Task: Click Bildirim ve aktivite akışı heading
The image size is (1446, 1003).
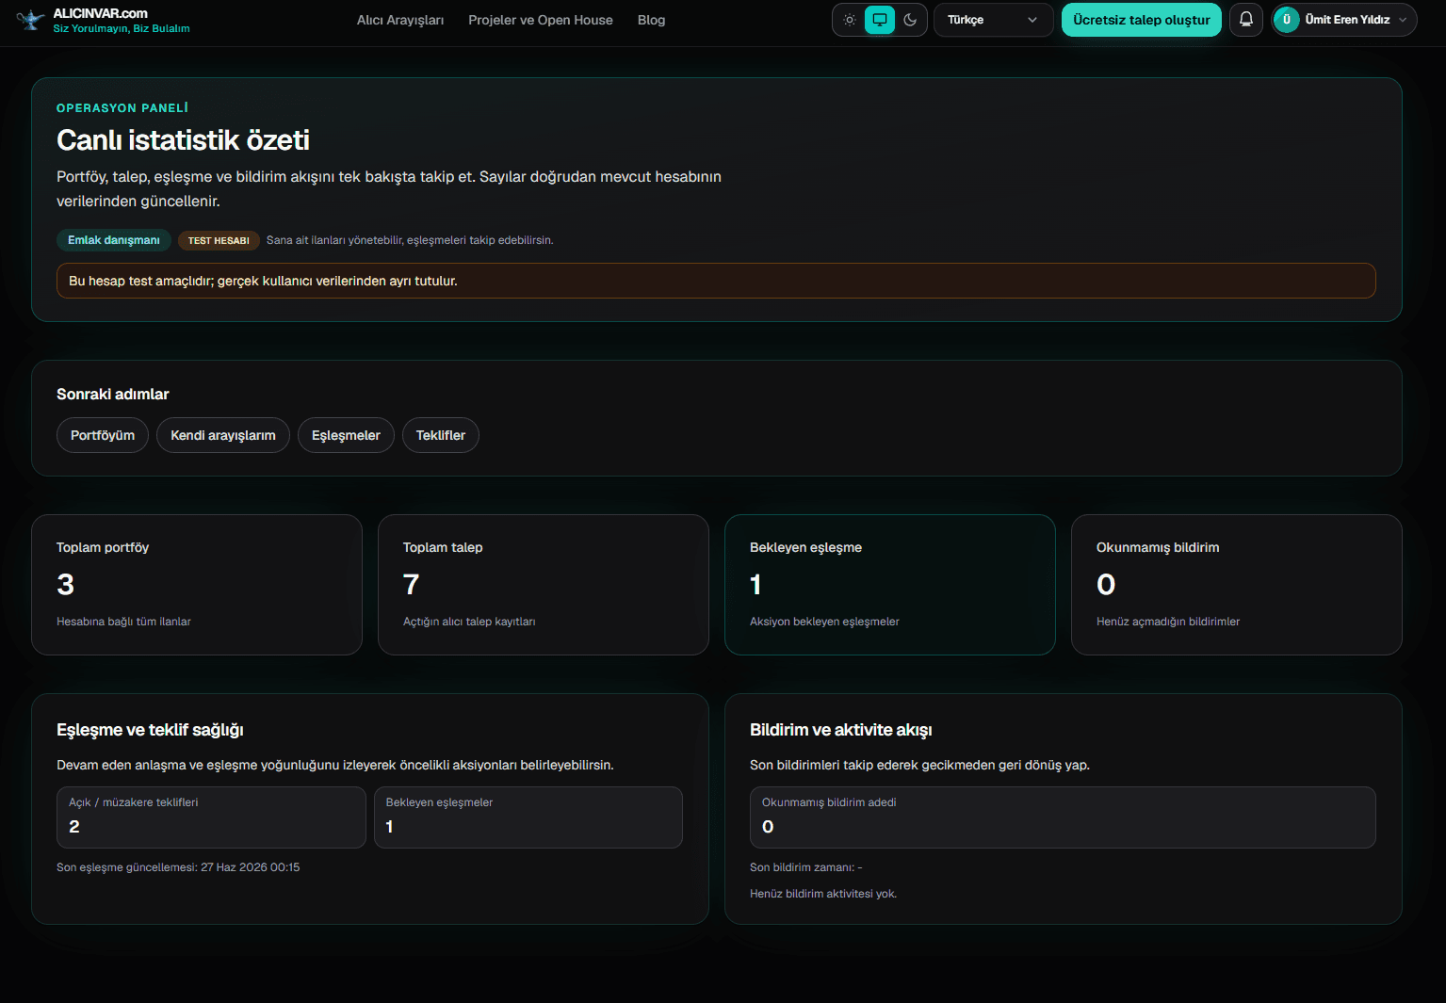Action: click(841, 730)
